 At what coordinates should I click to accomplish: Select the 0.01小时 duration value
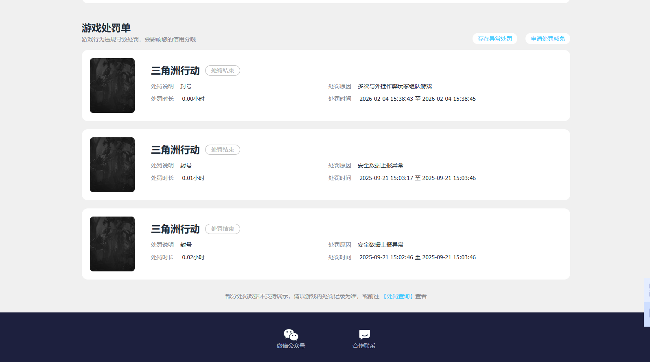coord(193,178)
